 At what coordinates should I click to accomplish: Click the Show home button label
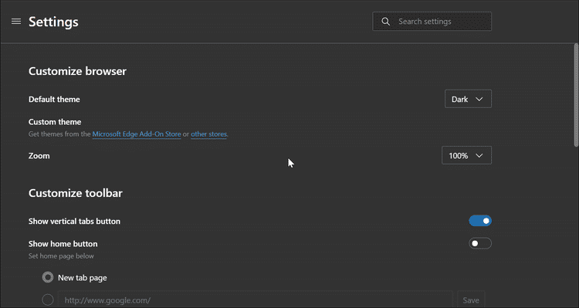coord(63,244)
